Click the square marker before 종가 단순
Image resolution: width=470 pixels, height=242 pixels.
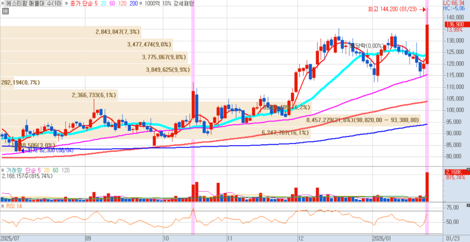66,3
